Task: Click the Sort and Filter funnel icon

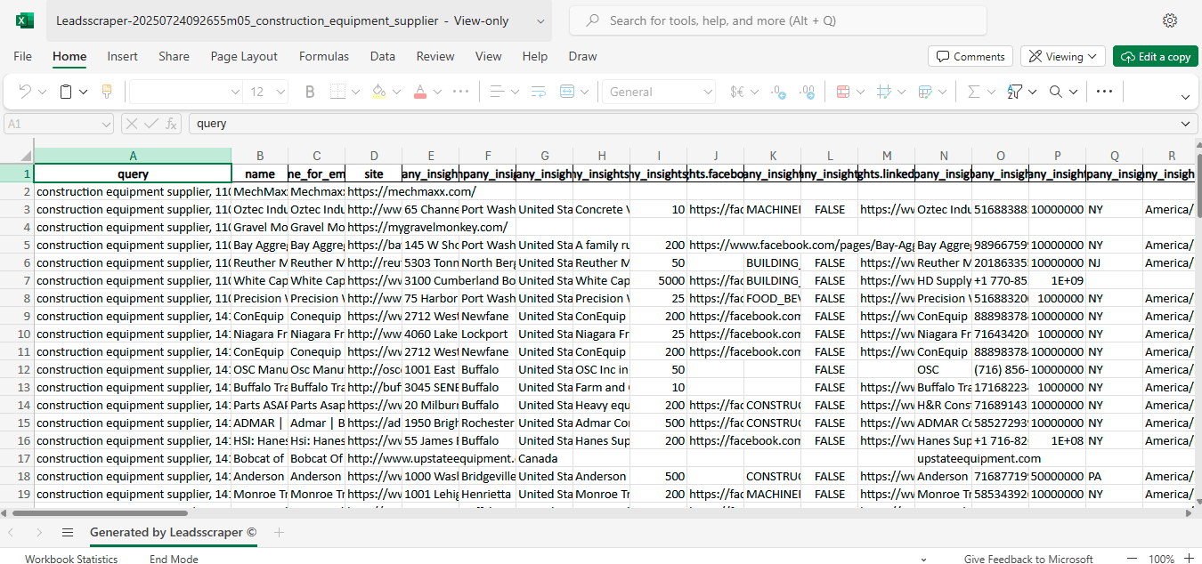Action: pyautogui.click(x=1014, y=92)
